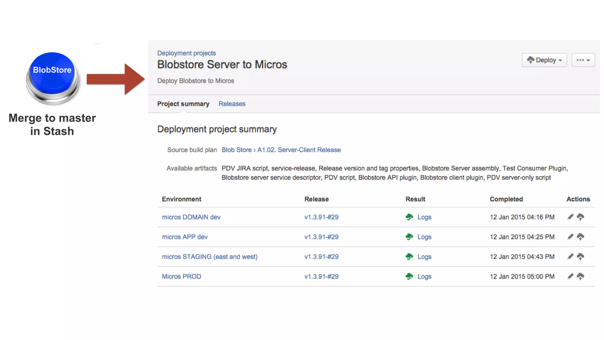Open the Deploy dropdown button

point(544,60)
